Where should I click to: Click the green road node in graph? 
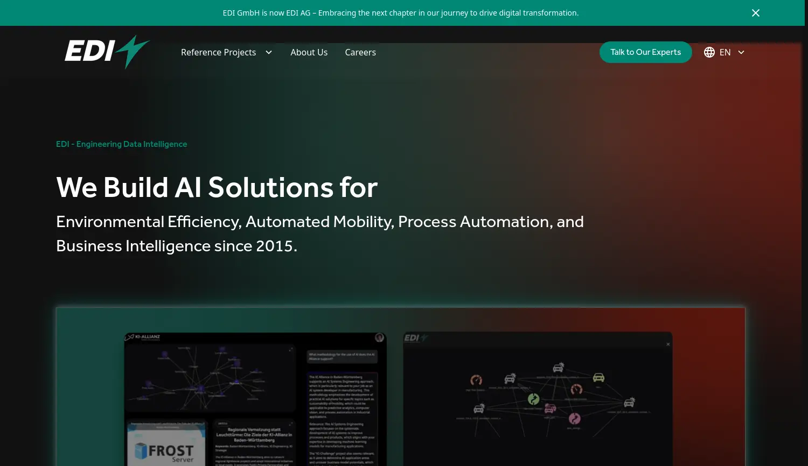533,399
